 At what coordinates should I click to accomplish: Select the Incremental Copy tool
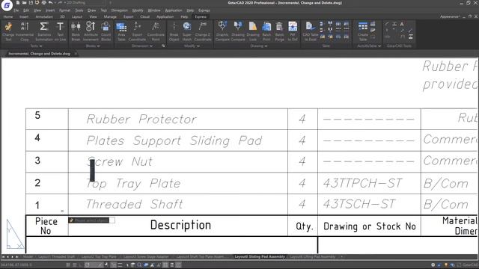tap(25, 31)
